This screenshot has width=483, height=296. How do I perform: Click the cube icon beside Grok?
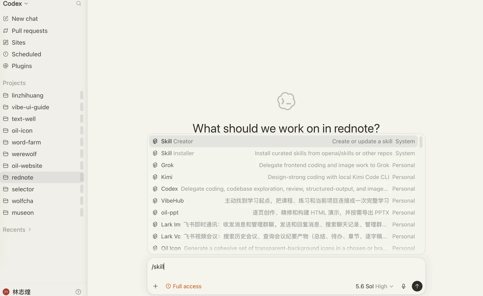coord(155,165)
